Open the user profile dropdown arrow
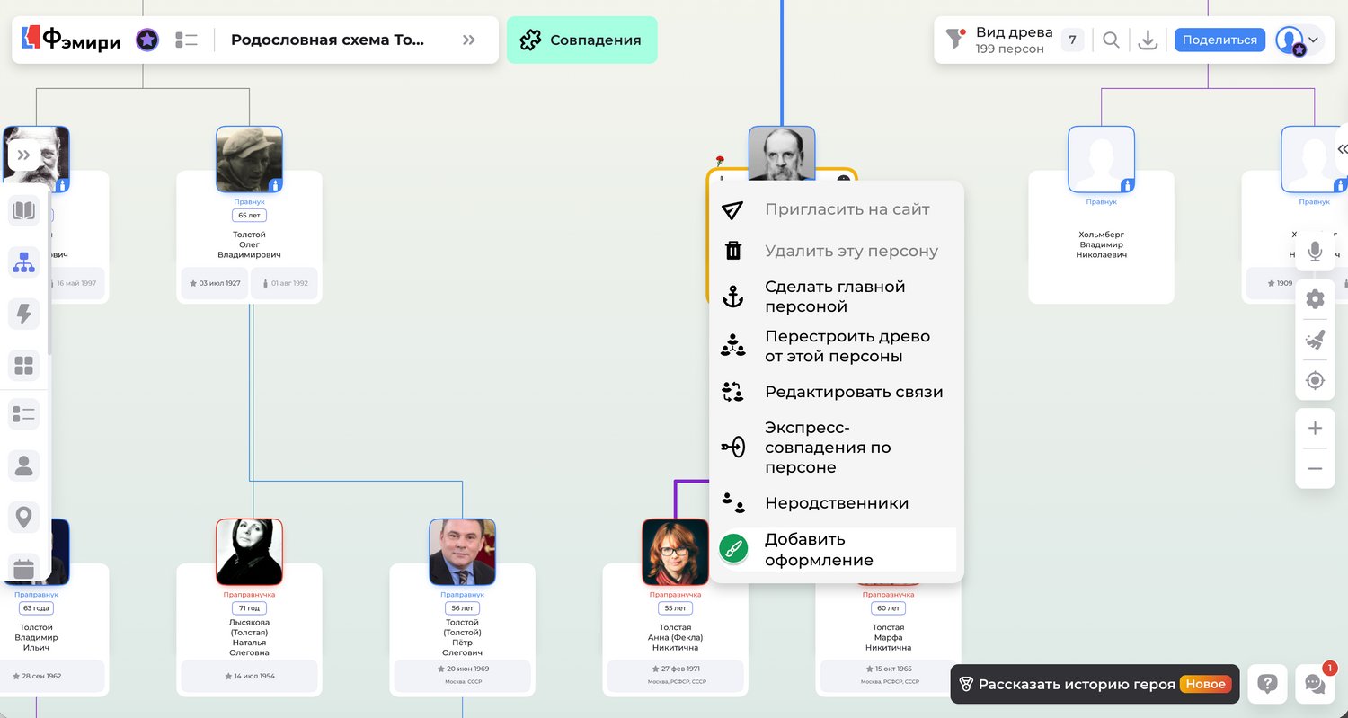Image resolution: width=1348 pixels, height=718 pixels. [x=1314, y=40]
